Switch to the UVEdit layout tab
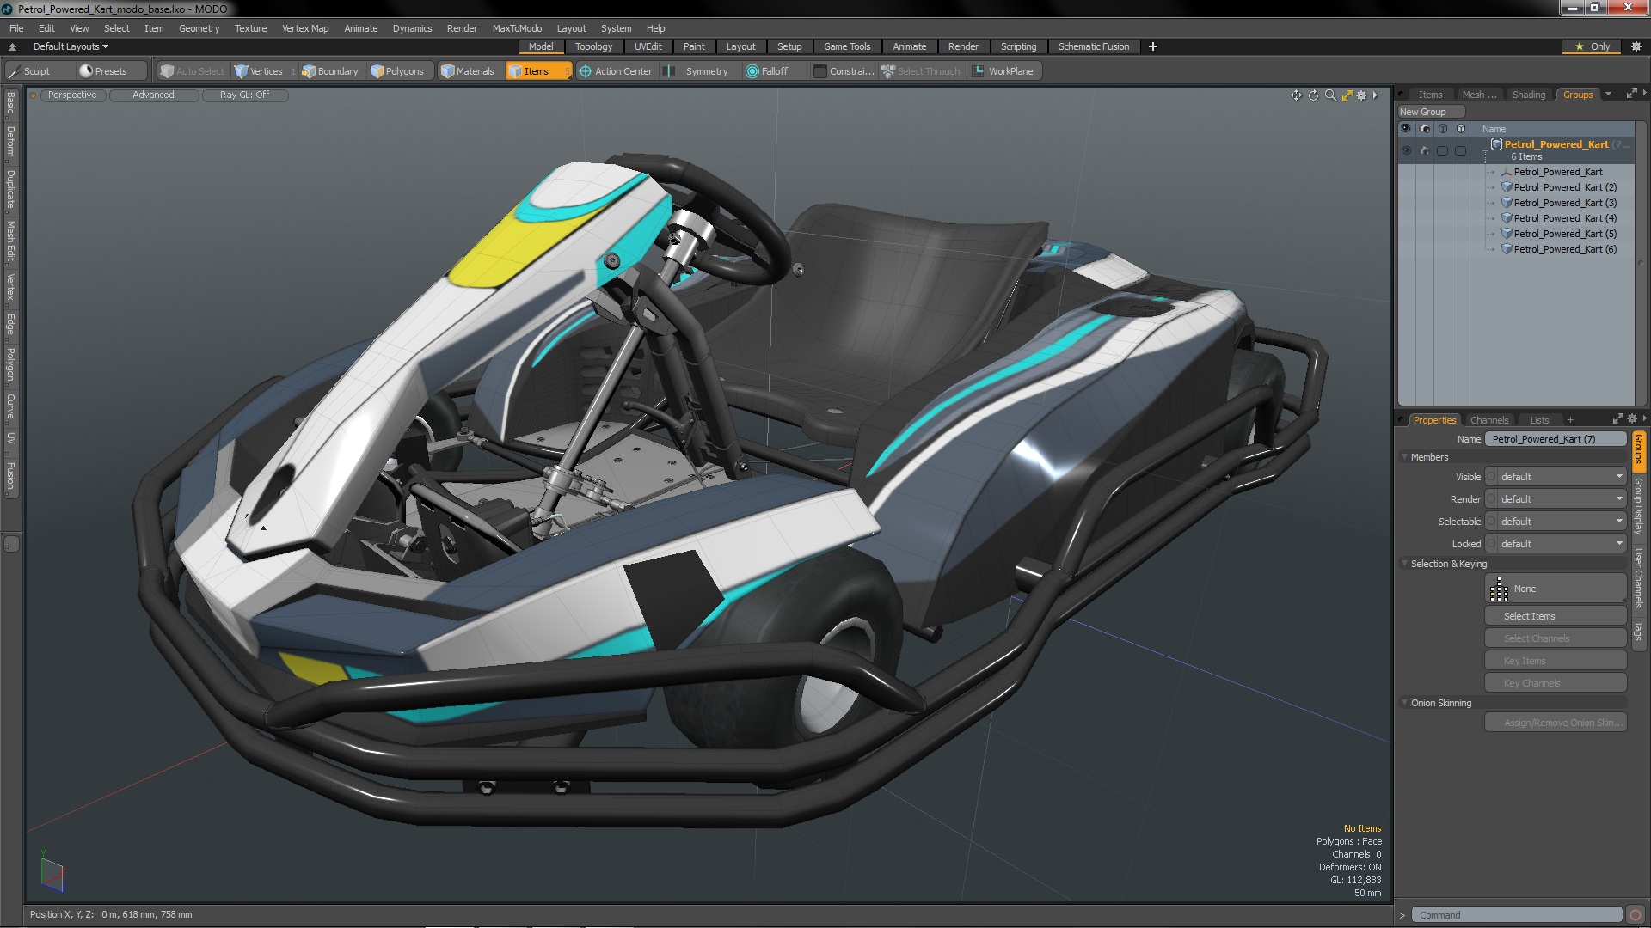 pyautogui.click(x=648, y=46)
